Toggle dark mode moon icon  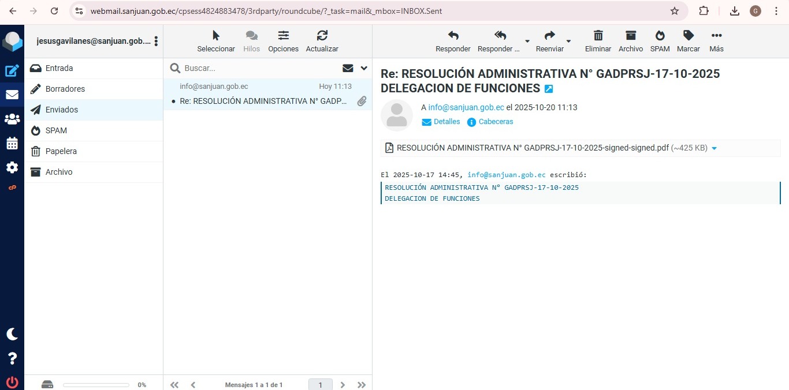click(12, 334)
